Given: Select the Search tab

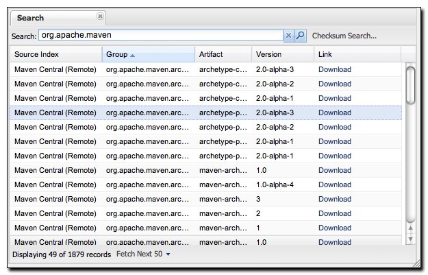Looking at the screenshot, I should click(x=31, y=18).
